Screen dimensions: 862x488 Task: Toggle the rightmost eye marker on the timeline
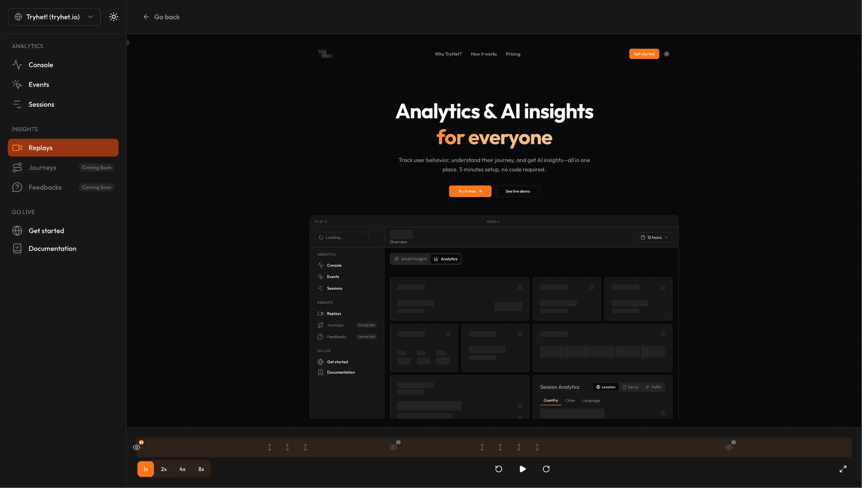(729, 447)
